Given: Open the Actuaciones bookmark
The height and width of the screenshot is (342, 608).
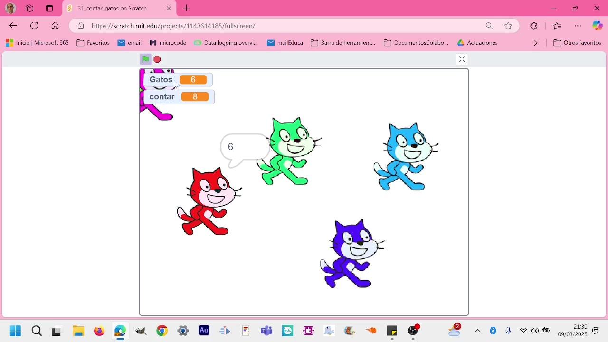Looking at the screenshot, I should (x=477, y=43).
